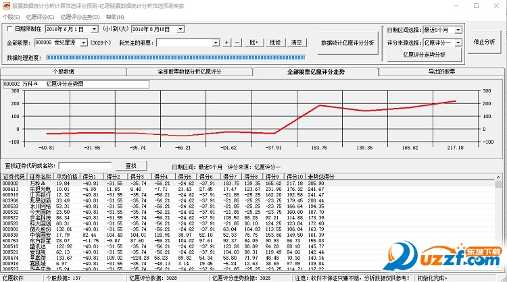
Task: Enable the 日期限制在 checkbox
Action: [9, 29]
